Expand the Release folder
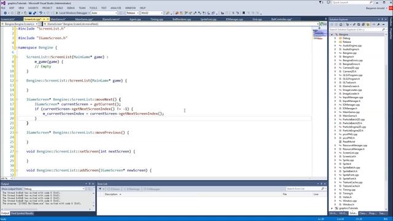 (335, 42)
